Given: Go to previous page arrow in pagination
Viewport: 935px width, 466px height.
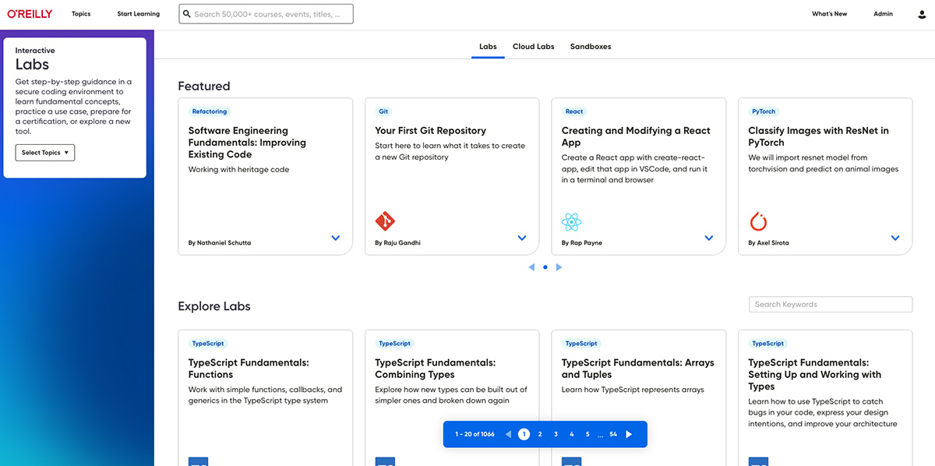Looking at the screenshot, I should (508, 434).
